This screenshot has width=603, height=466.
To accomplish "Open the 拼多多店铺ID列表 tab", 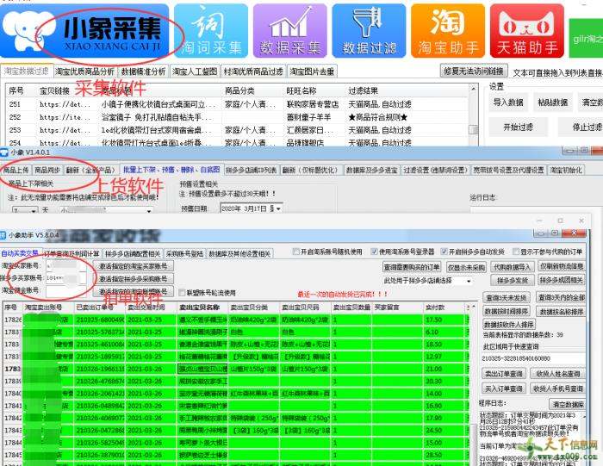I will 252,170.
